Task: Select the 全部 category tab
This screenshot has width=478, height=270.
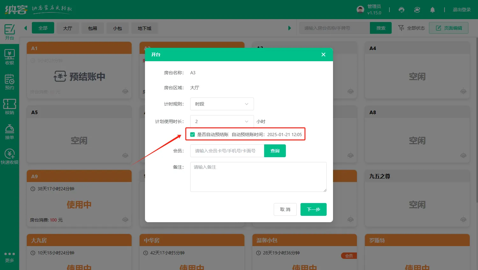Action: tap(43, 28)
